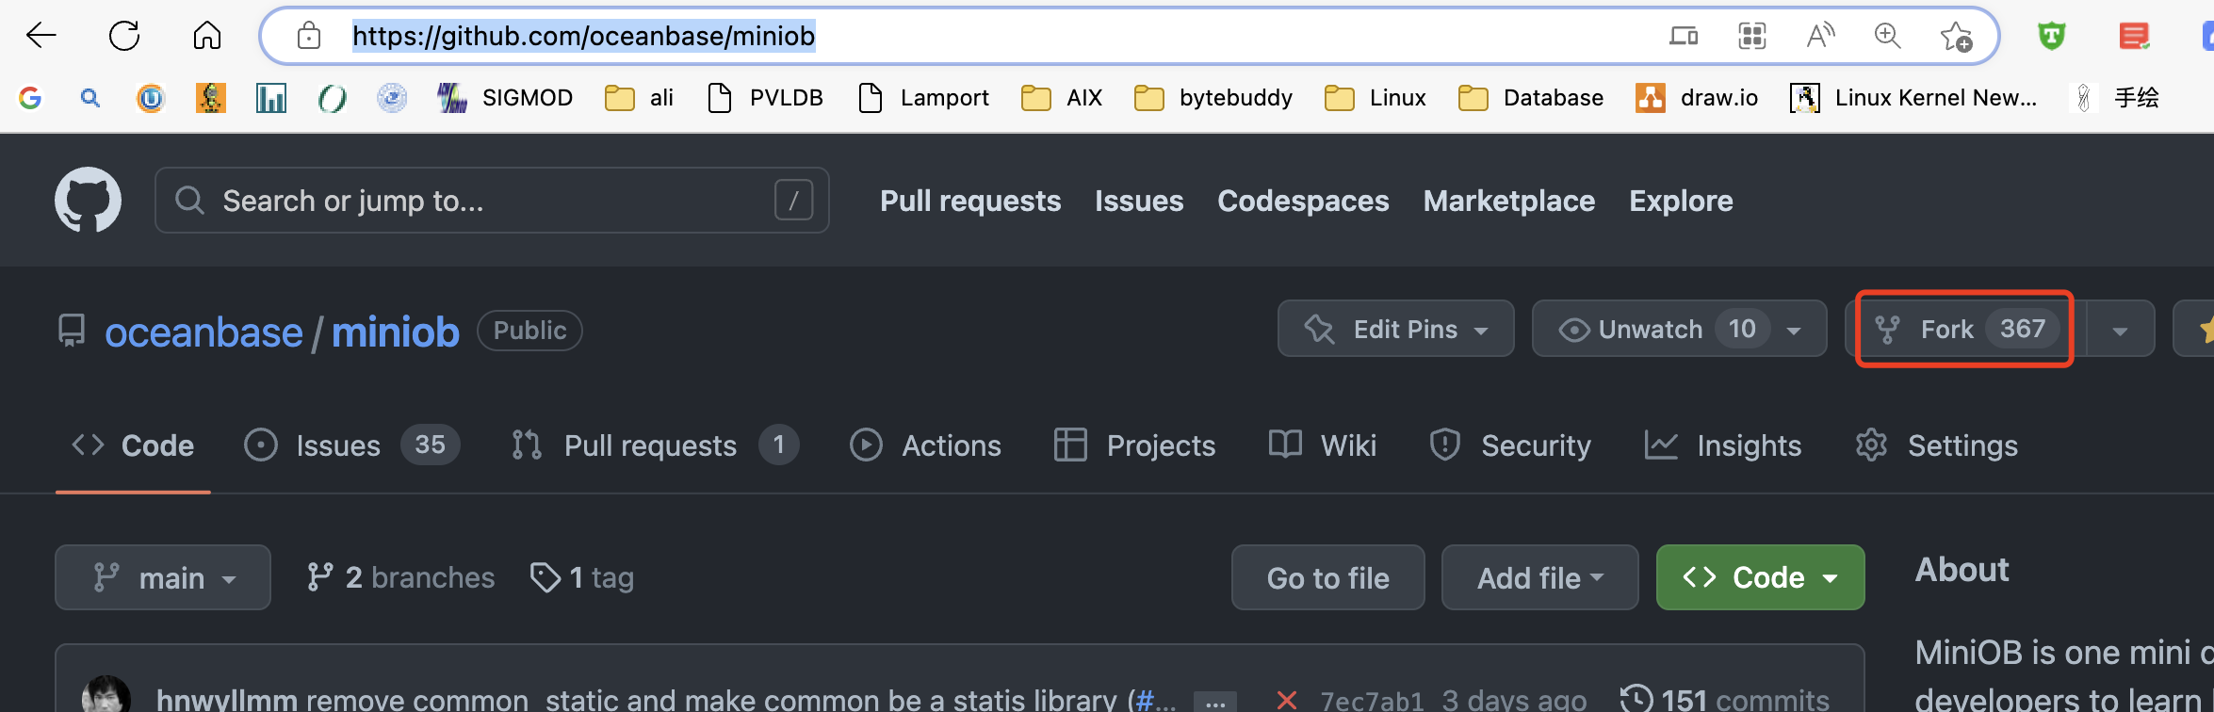Open the green Code dropdown
The image size is (2214, 712).
pos(1760,577)
